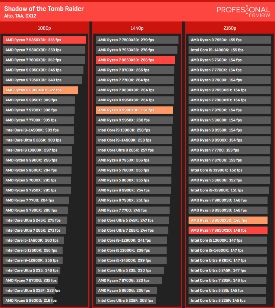The image size is (275, 308).
Task: Click the orange Ryzen 9 9900X3D 261 fps bar
Action: tap(134, 110)
